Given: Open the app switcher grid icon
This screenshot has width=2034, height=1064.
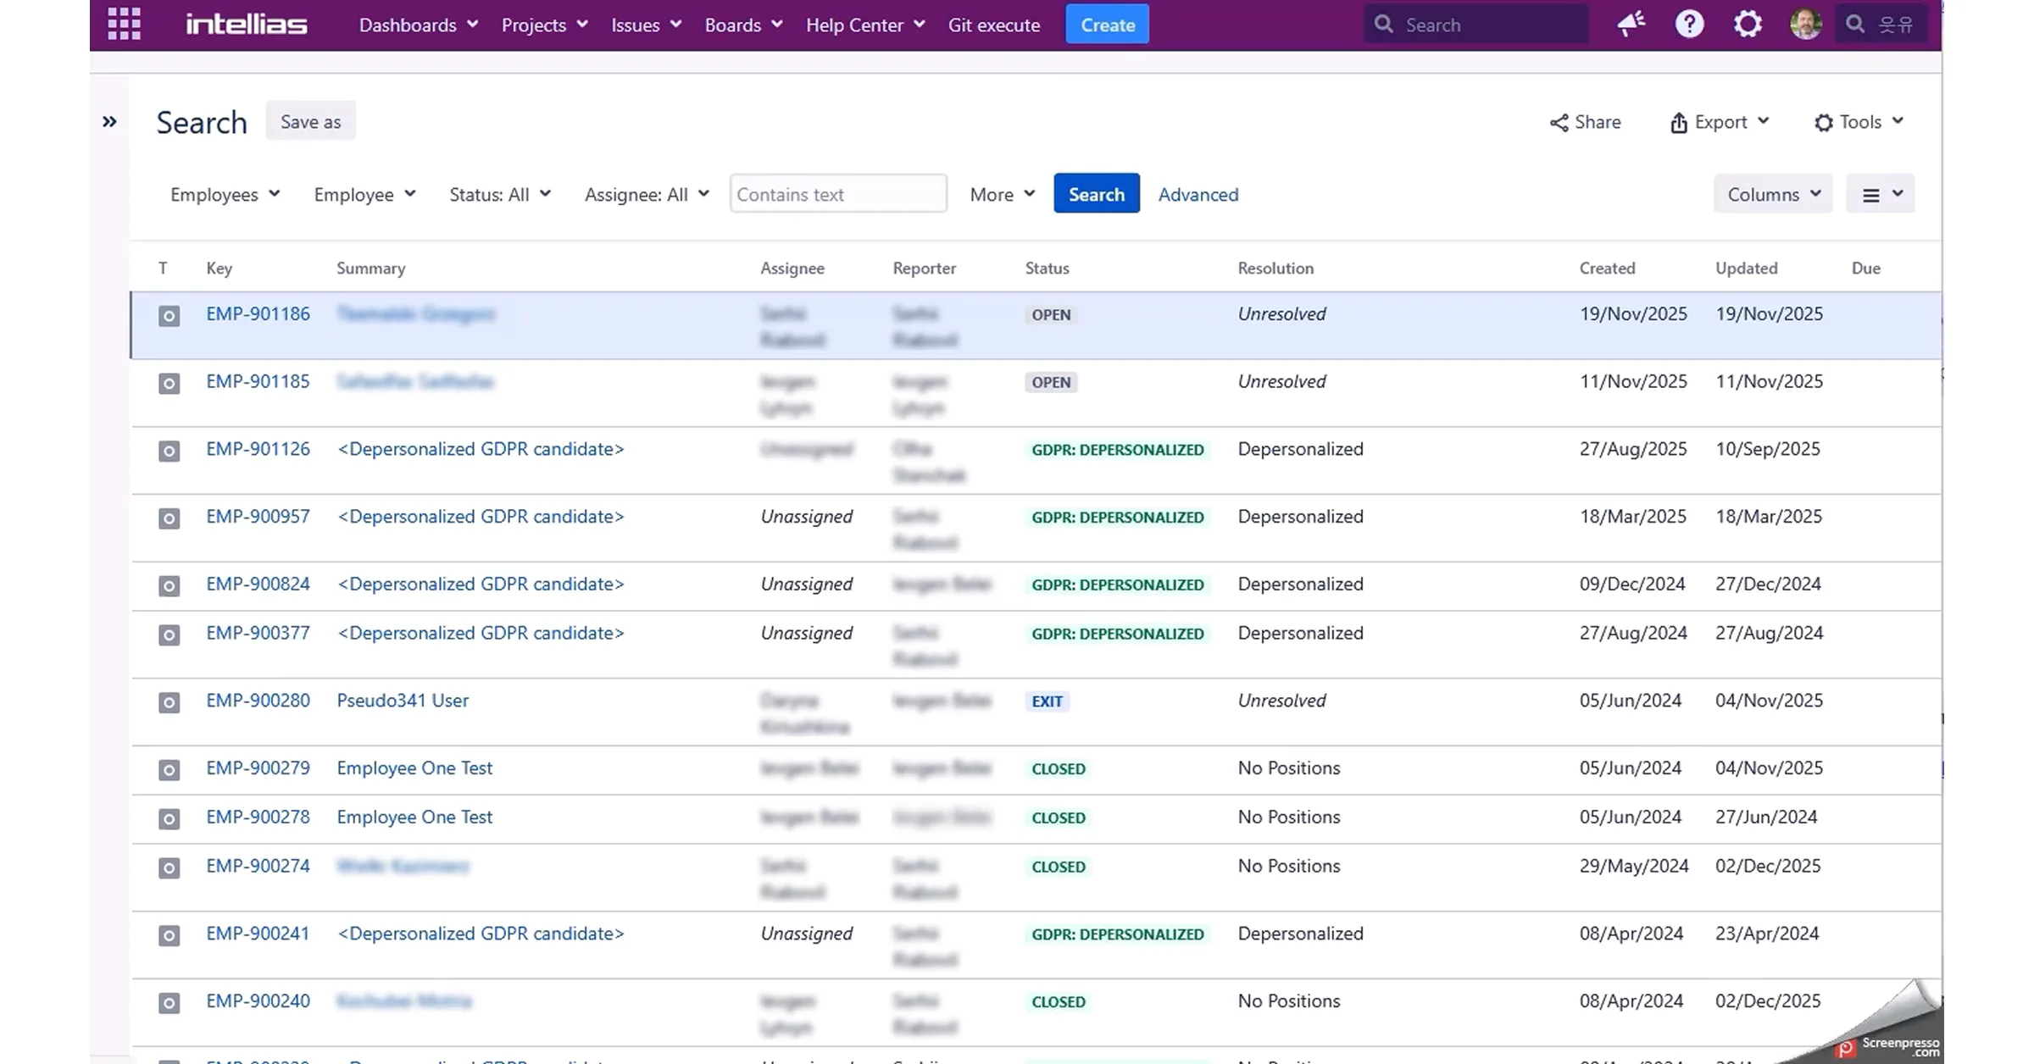Looking at the screenshot, I should click(x=124, y=24).
